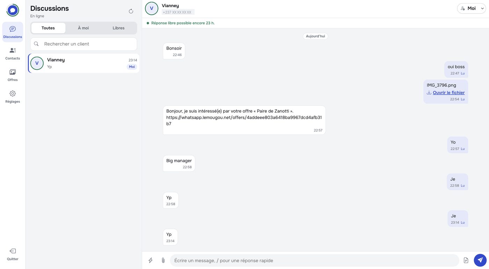Click the Aujourd'hui date label
Screen dimensions: 489x269
(x=315, y=36)
